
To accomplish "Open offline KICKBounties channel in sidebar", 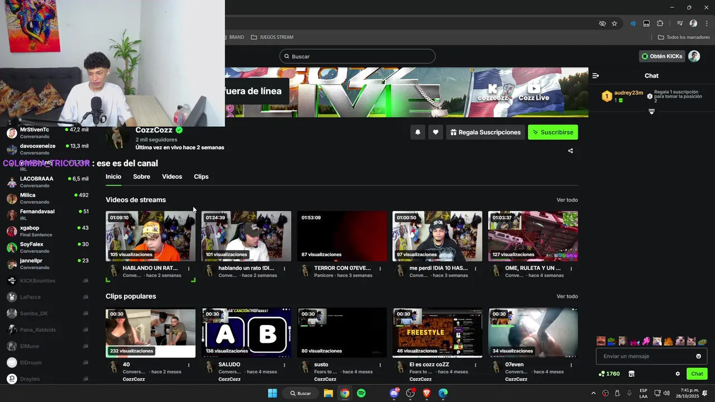I will (x=47, y=281).
